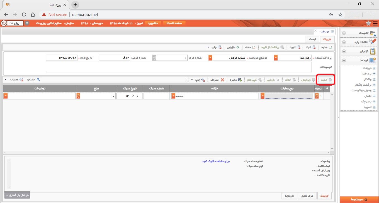Click the سیستم ها button at bottom right
Image resolution: width=379 pixels, height=203 pixels.
[359, 200]
